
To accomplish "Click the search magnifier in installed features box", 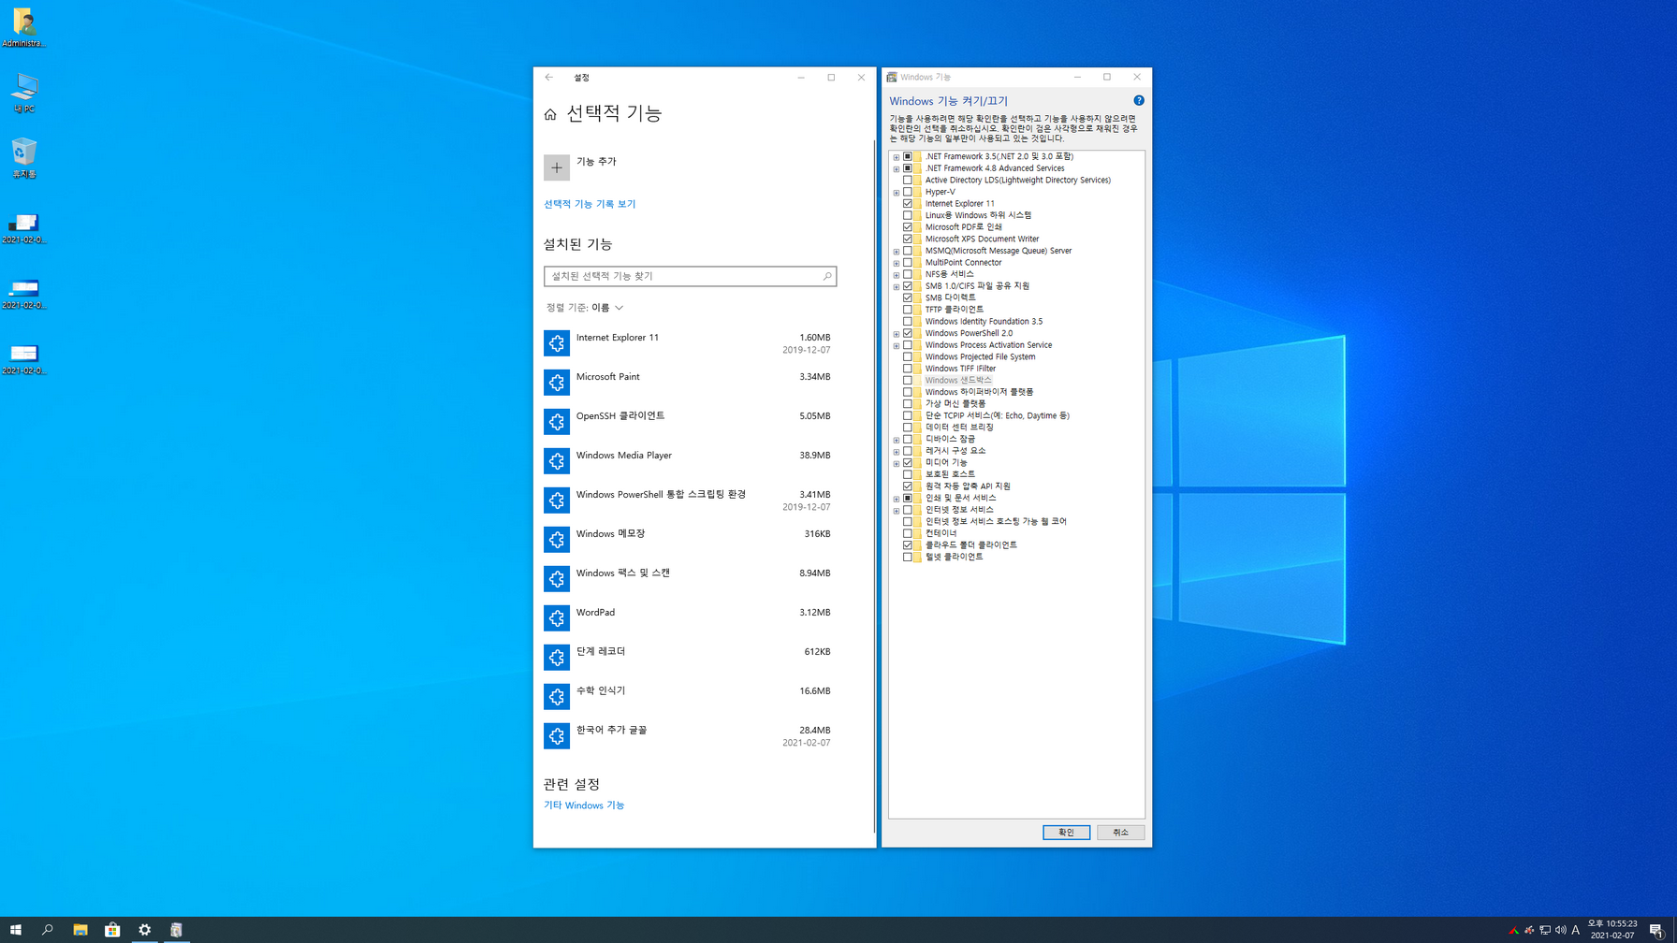I will (827, 276).
